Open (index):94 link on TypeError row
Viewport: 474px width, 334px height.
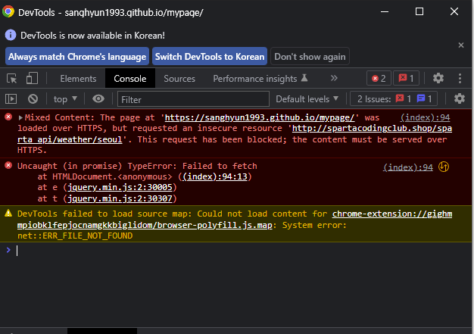(408, 167)
